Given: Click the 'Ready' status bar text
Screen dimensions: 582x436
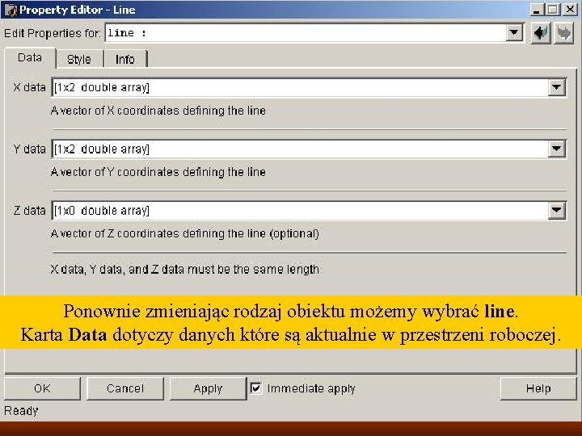Looking at the screenshot, I should click(21, 411).
